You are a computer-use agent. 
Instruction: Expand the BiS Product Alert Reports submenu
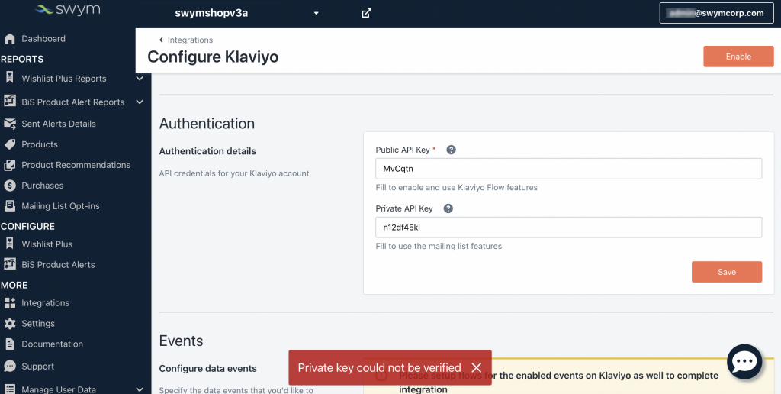(x=140, y=102)
